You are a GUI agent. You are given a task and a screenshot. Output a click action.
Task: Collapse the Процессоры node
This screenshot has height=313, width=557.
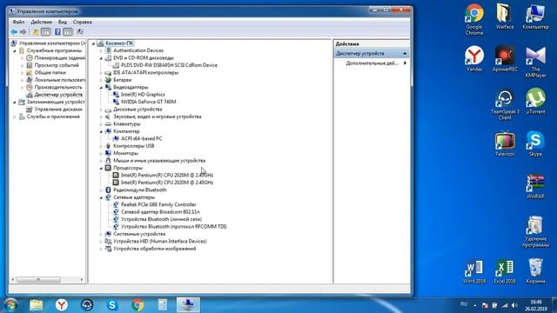(101, 168)
